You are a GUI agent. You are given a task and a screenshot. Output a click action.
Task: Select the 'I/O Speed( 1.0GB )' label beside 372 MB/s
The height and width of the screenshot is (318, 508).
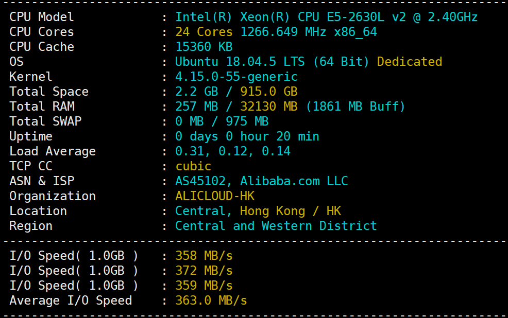74,271
